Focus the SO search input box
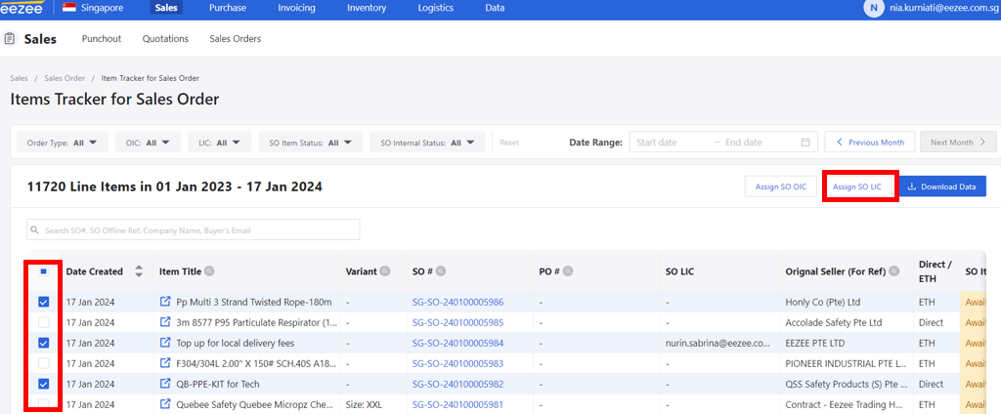Image resolution: width=1001 pixels, height=414 pixels. 194,229
